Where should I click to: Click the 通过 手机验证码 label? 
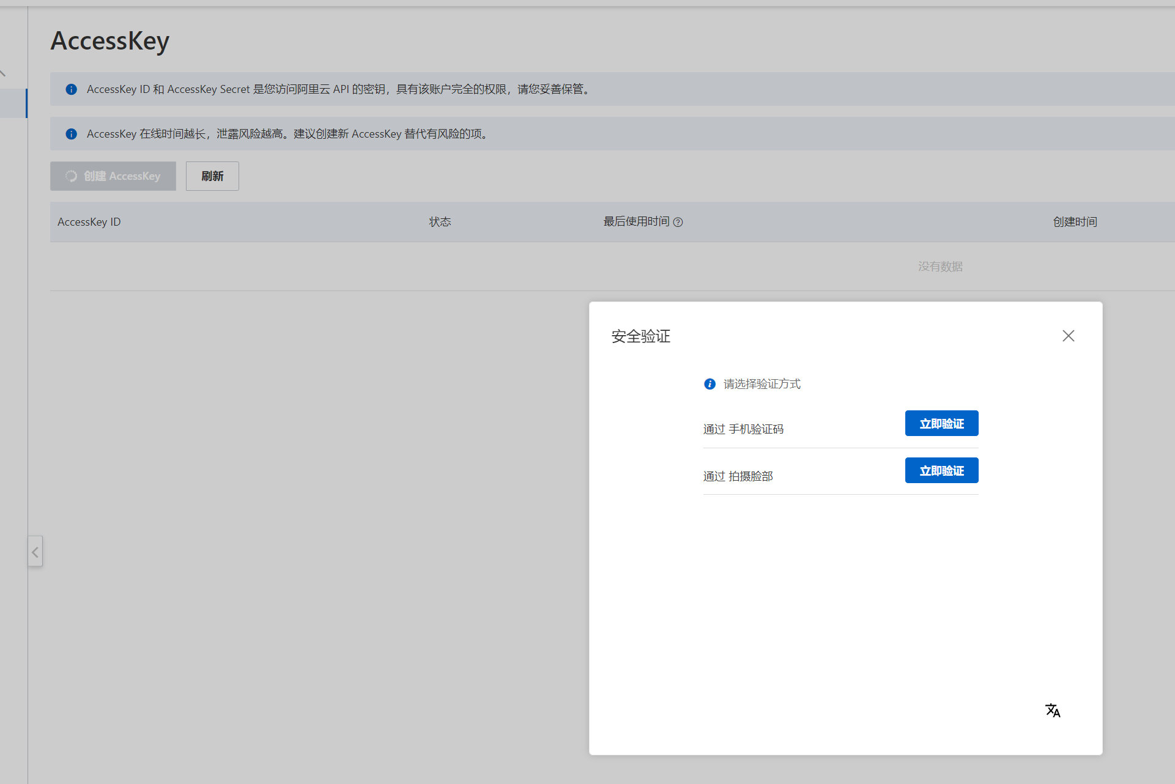pos(743,429)
